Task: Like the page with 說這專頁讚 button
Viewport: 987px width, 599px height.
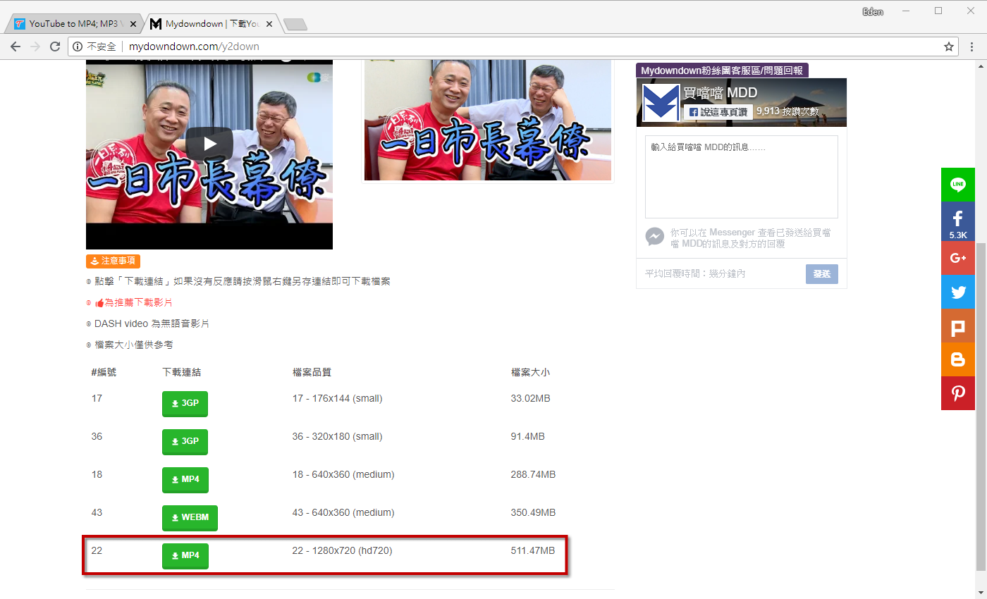Action: tap(718, 112)
